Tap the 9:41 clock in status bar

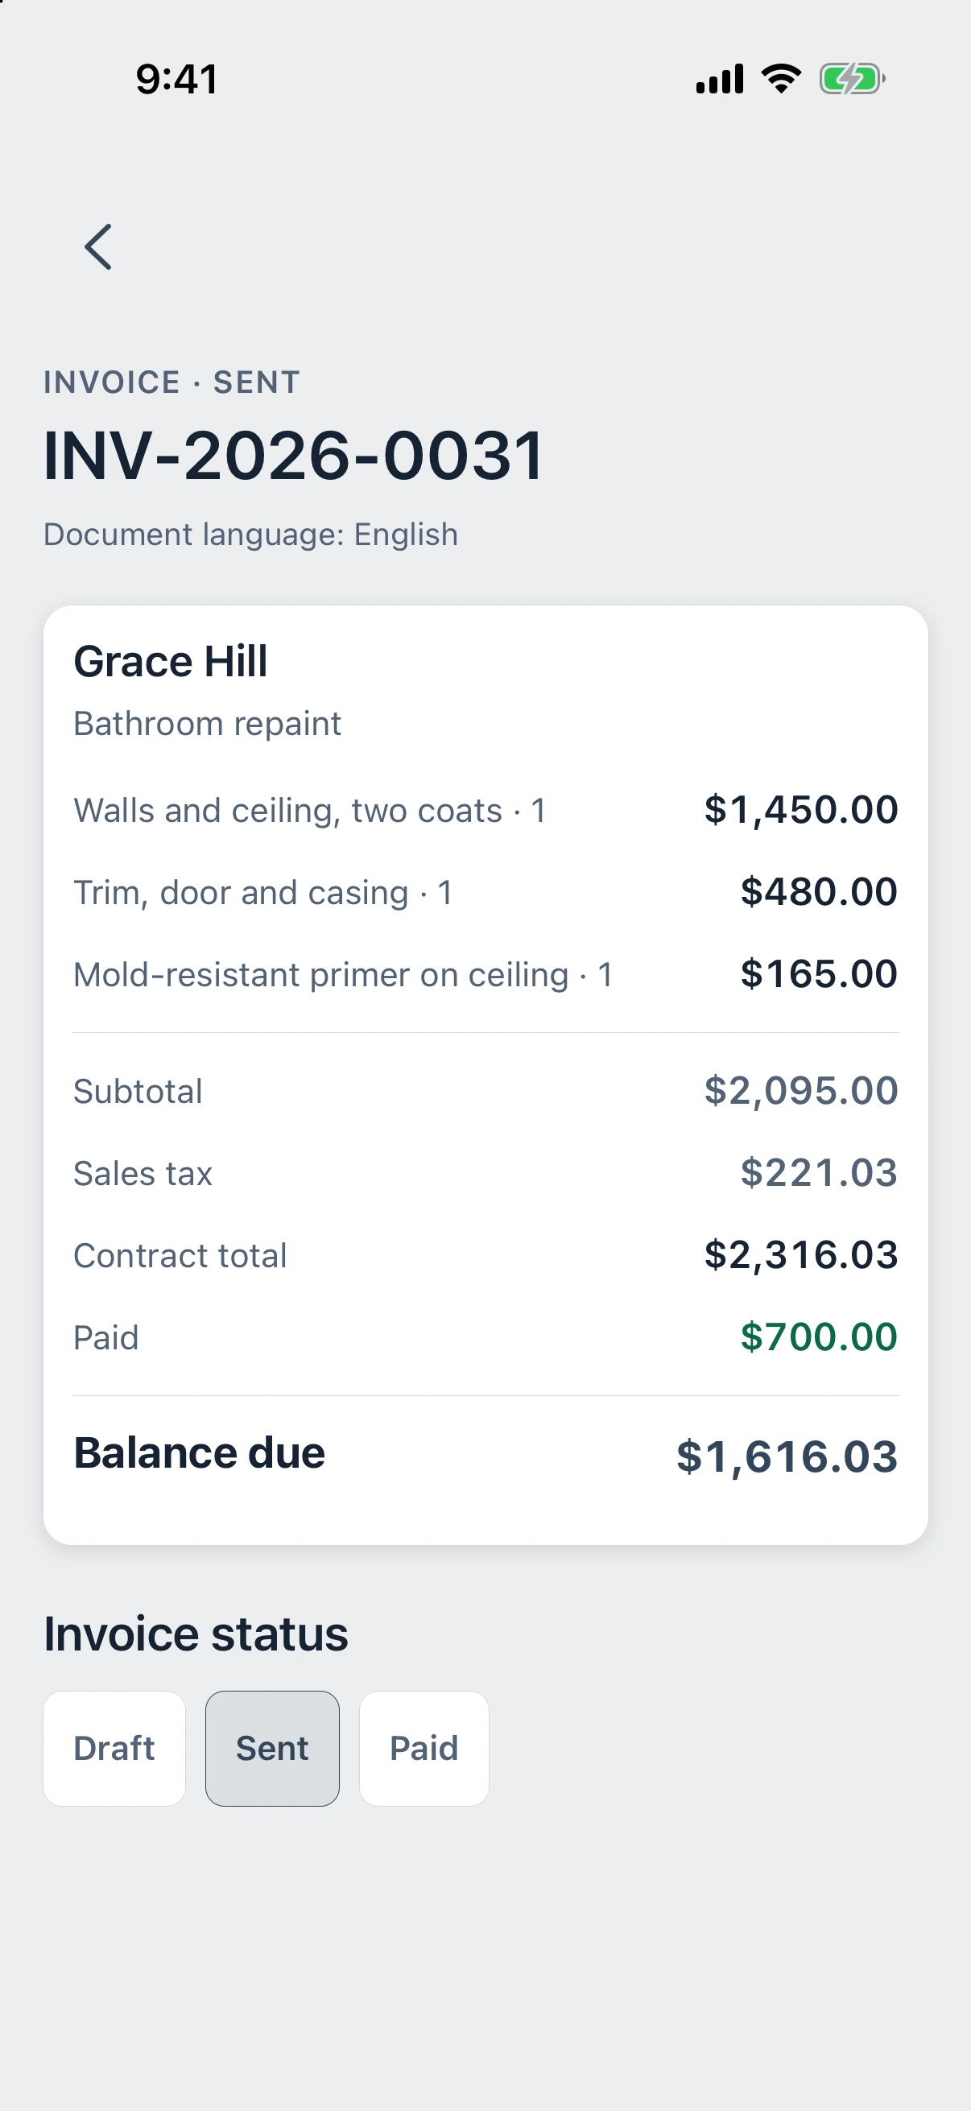click(x=177, y=80)
